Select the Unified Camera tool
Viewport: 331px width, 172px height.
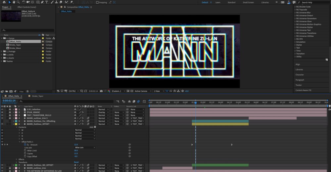28,2
